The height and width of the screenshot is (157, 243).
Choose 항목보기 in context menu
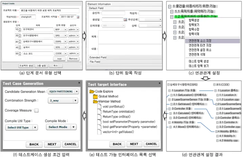[x=194, y=25]
